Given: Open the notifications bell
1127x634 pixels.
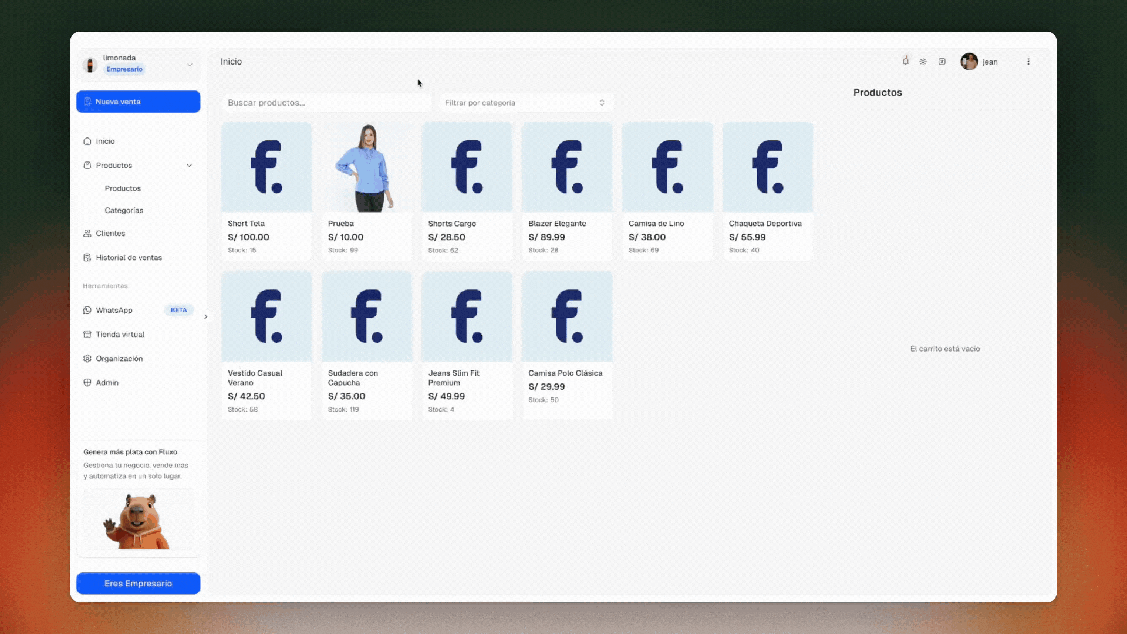Looking at the screenshot, I should point(906,61).
